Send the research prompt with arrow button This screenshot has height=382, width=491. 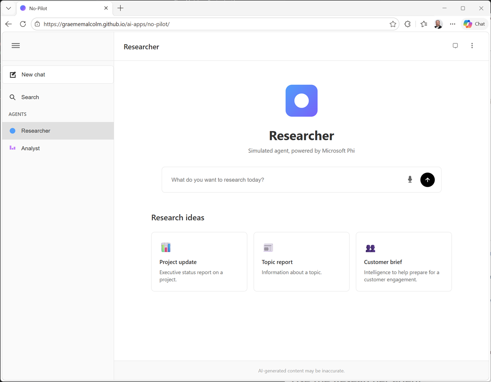coord(428,180)
